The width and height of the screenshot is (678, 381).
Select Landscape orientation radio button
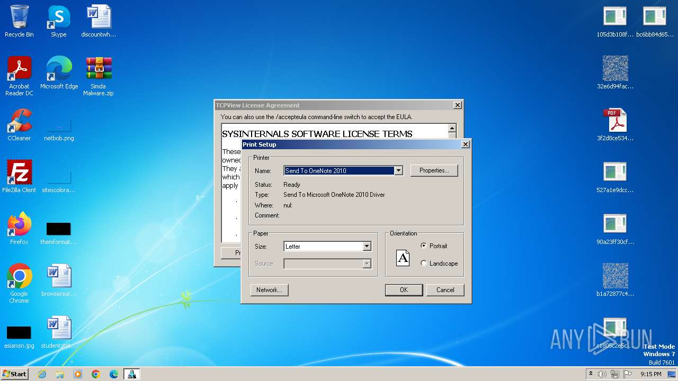tap(424, 263)
